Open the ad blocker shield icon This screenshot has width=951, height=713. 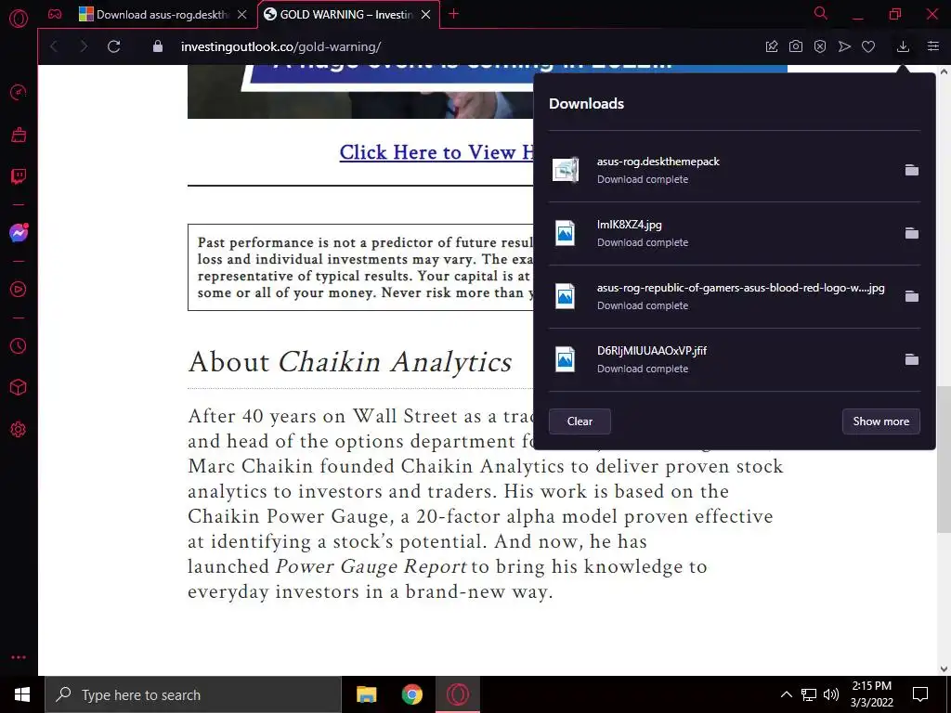pos(820,46)
